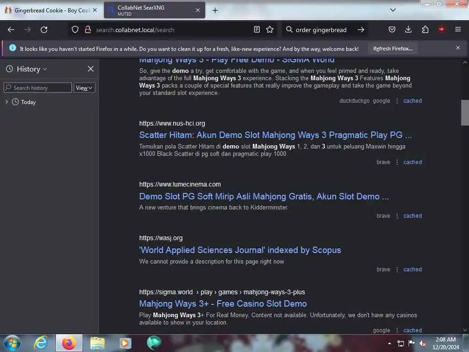Open the Firefox application menu

pos(458,29)
